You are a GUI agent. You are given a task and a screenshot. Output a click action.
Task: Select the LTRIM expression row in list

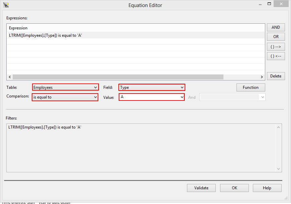(45, 35)
